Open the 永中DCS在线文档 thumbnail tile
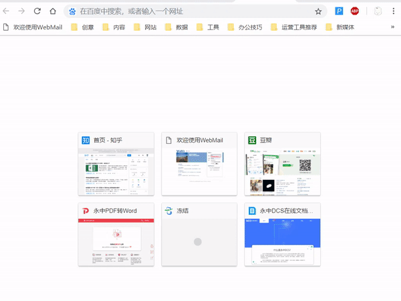Screen dimensions: 401x301 pos(282,235)
